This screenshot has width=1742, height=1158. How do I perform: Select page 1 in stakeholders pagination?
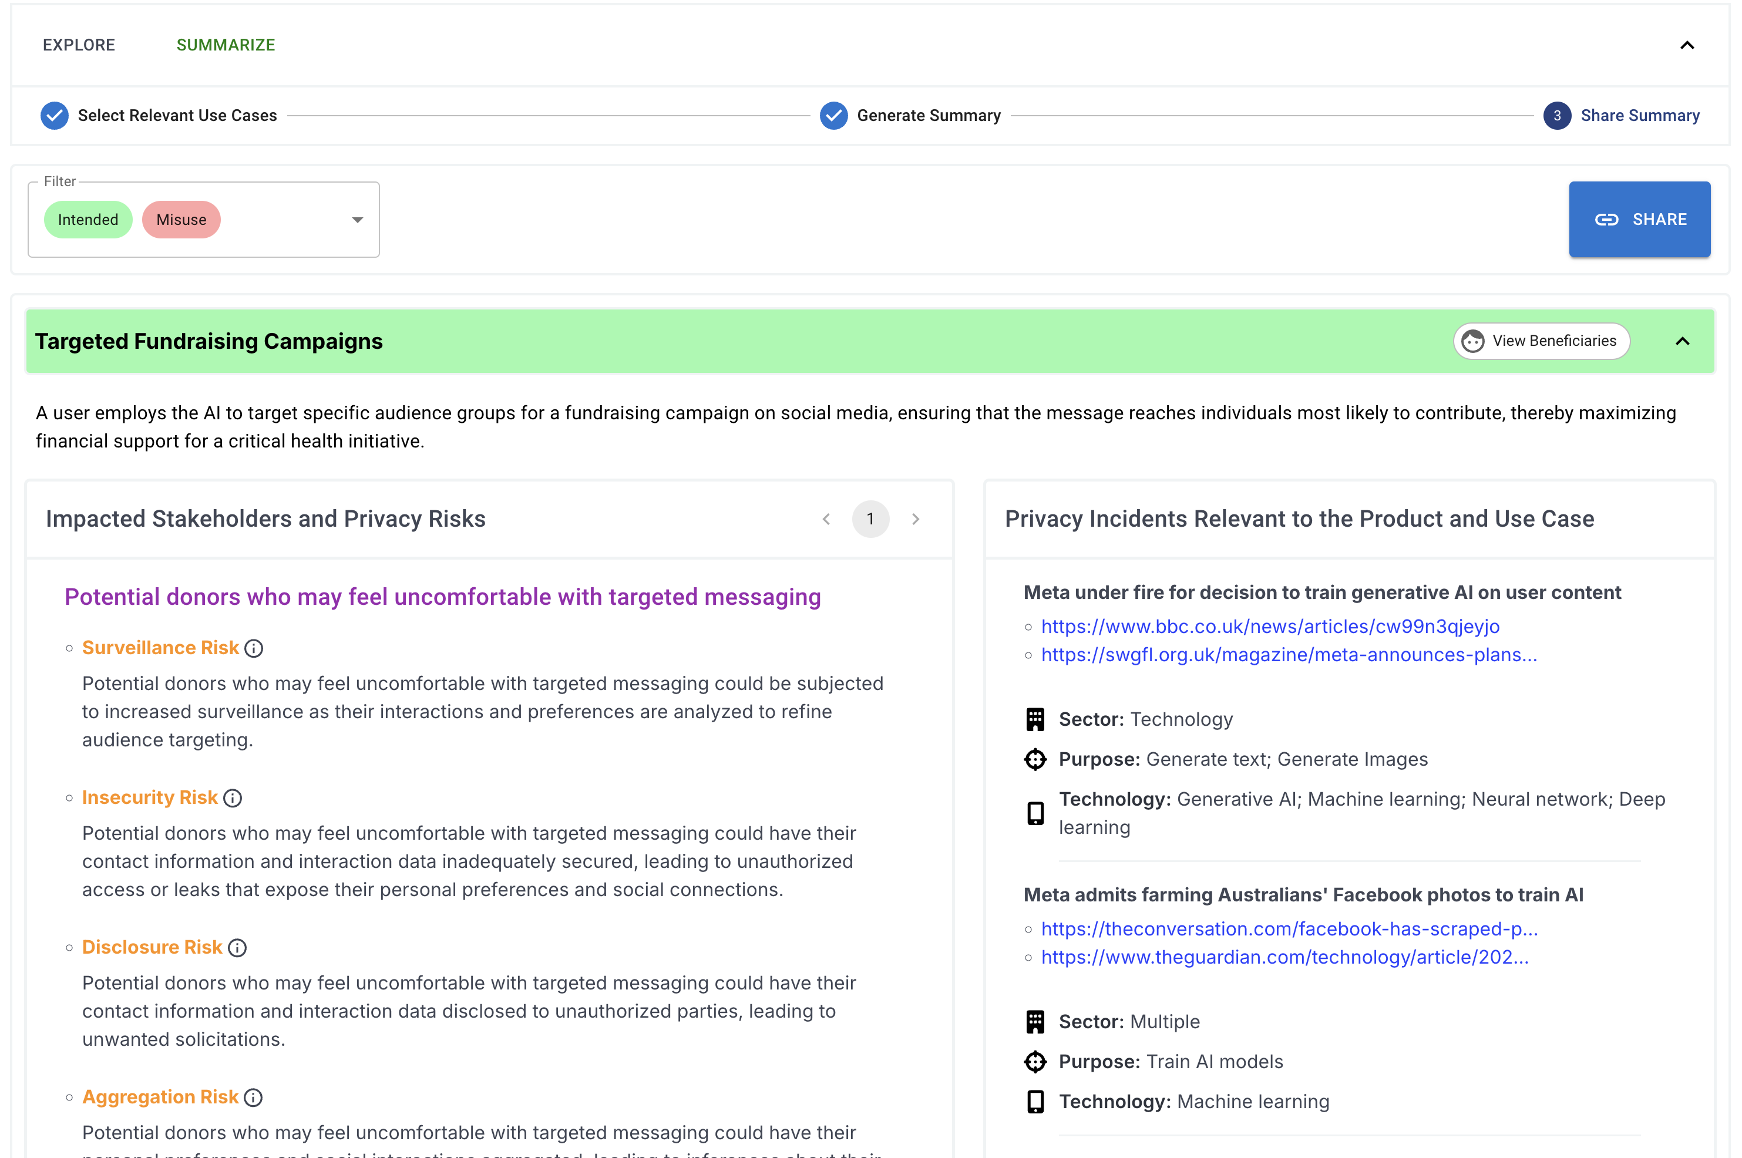click(870, 519)
